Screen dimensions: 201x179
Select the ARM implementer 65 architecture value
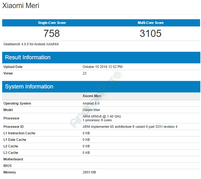[130, 127]
